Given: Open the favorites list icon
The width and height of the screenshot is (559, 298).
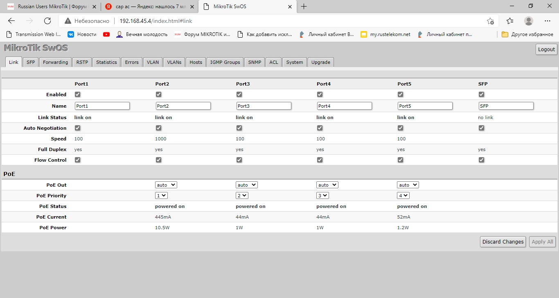Looking at the screenshot, I should tap(509, 21).
